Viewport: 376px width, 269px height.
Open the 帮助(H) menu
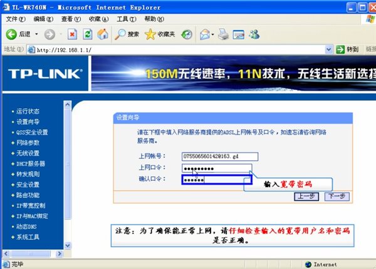[154, 19]
